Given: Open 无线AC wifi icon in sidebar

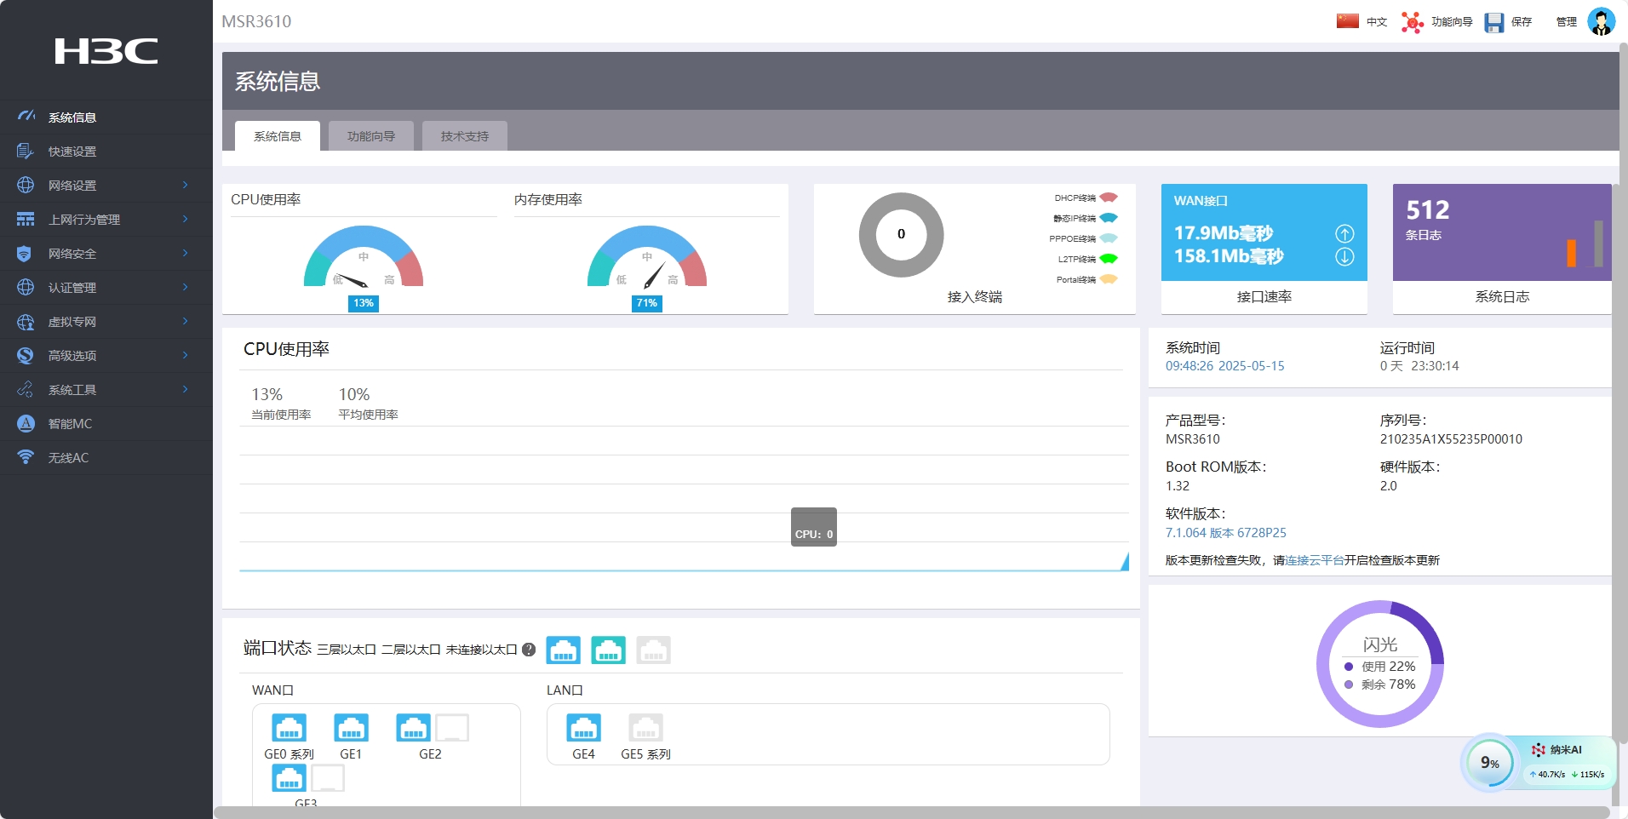Looking at the screenshot, I should 26,457.
